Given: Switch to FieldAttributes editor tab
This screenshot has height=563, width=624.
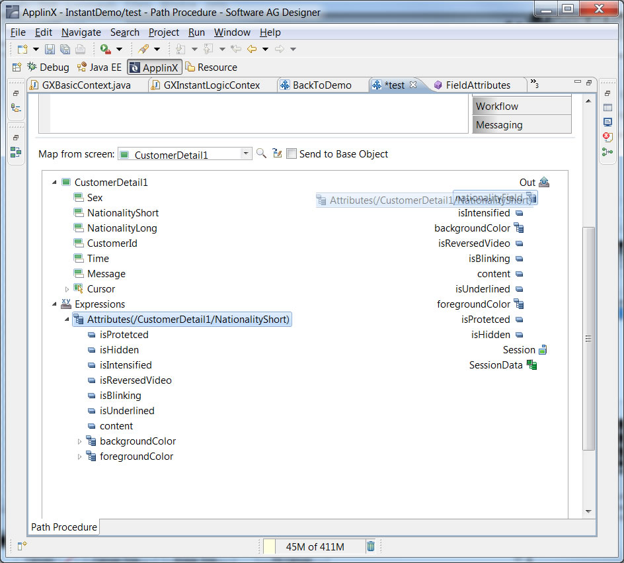Looking at the screenshot, I should [x=477, y=85].
